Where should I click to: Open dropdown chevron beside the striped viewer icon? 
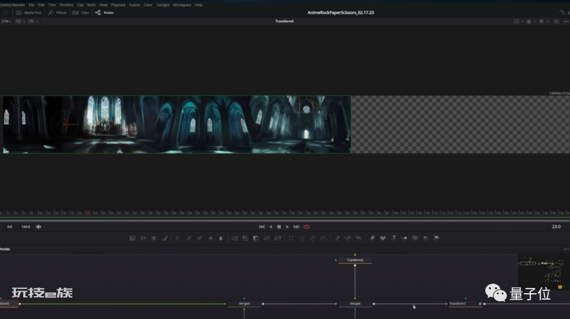click(547, 22)
